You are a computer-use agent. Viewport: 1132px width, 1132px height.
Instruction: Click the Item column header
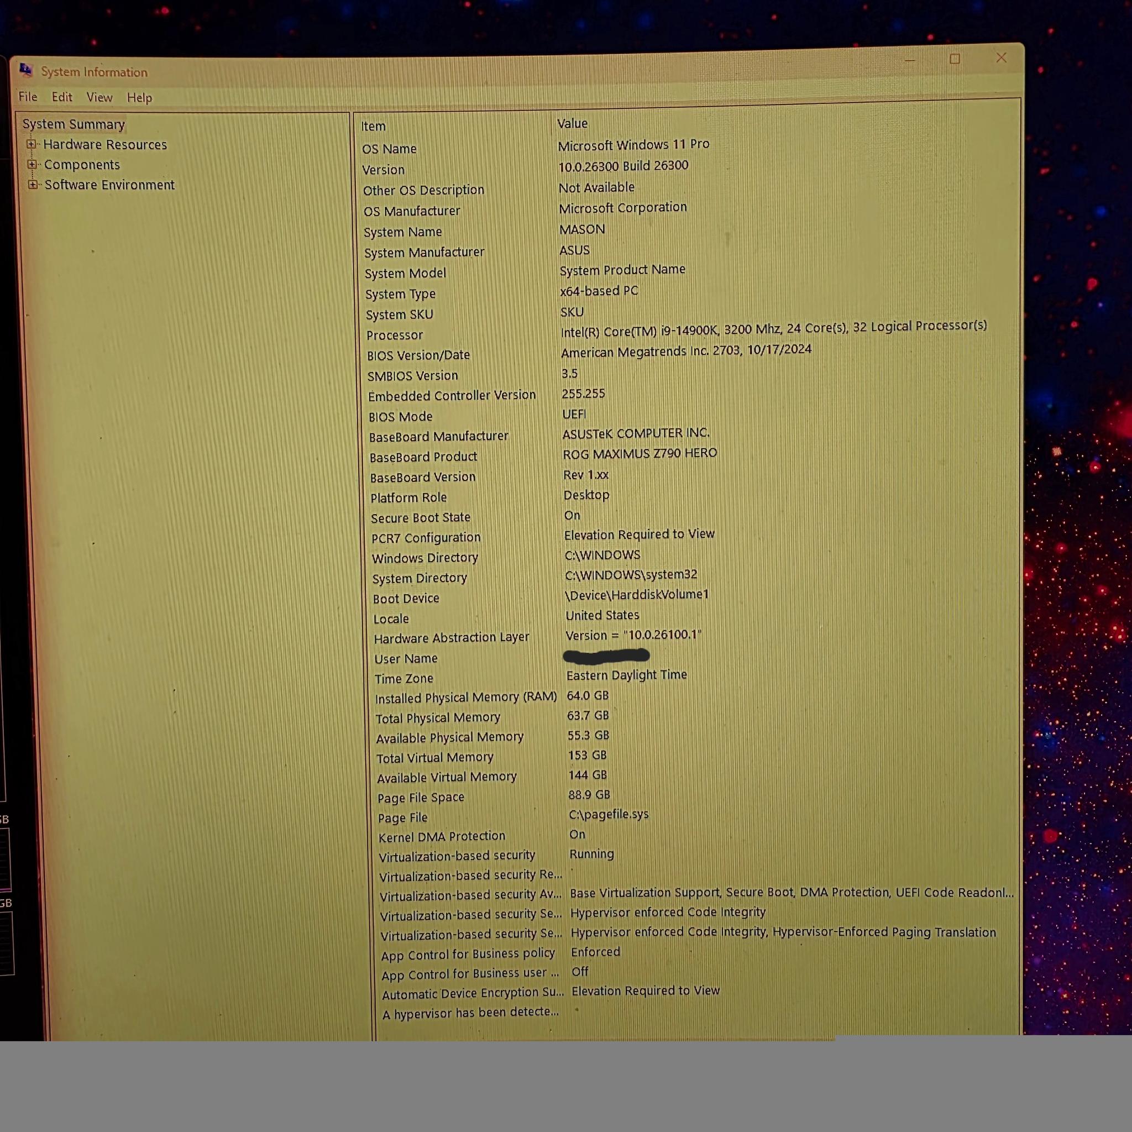[373, 126]
